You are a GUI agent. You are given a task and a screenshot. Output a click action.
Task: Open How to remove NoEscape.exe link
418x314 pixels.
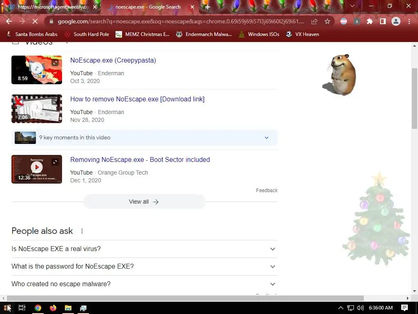tap(137, 99)
